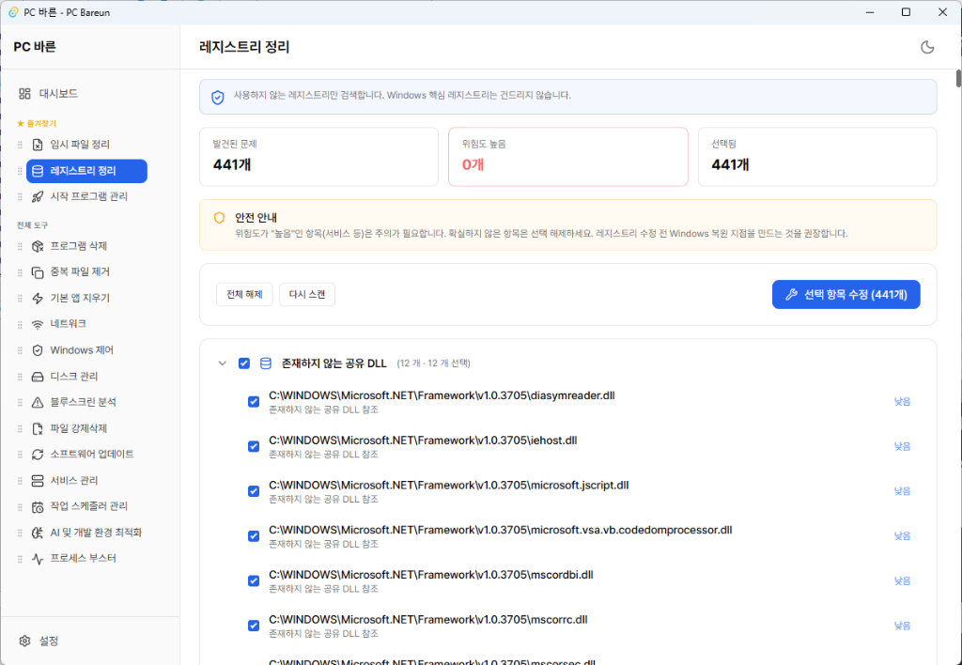This screenshot has height=665, width=962.
Task: Open 임시 파일 정리 menu item
Action: 86,145
